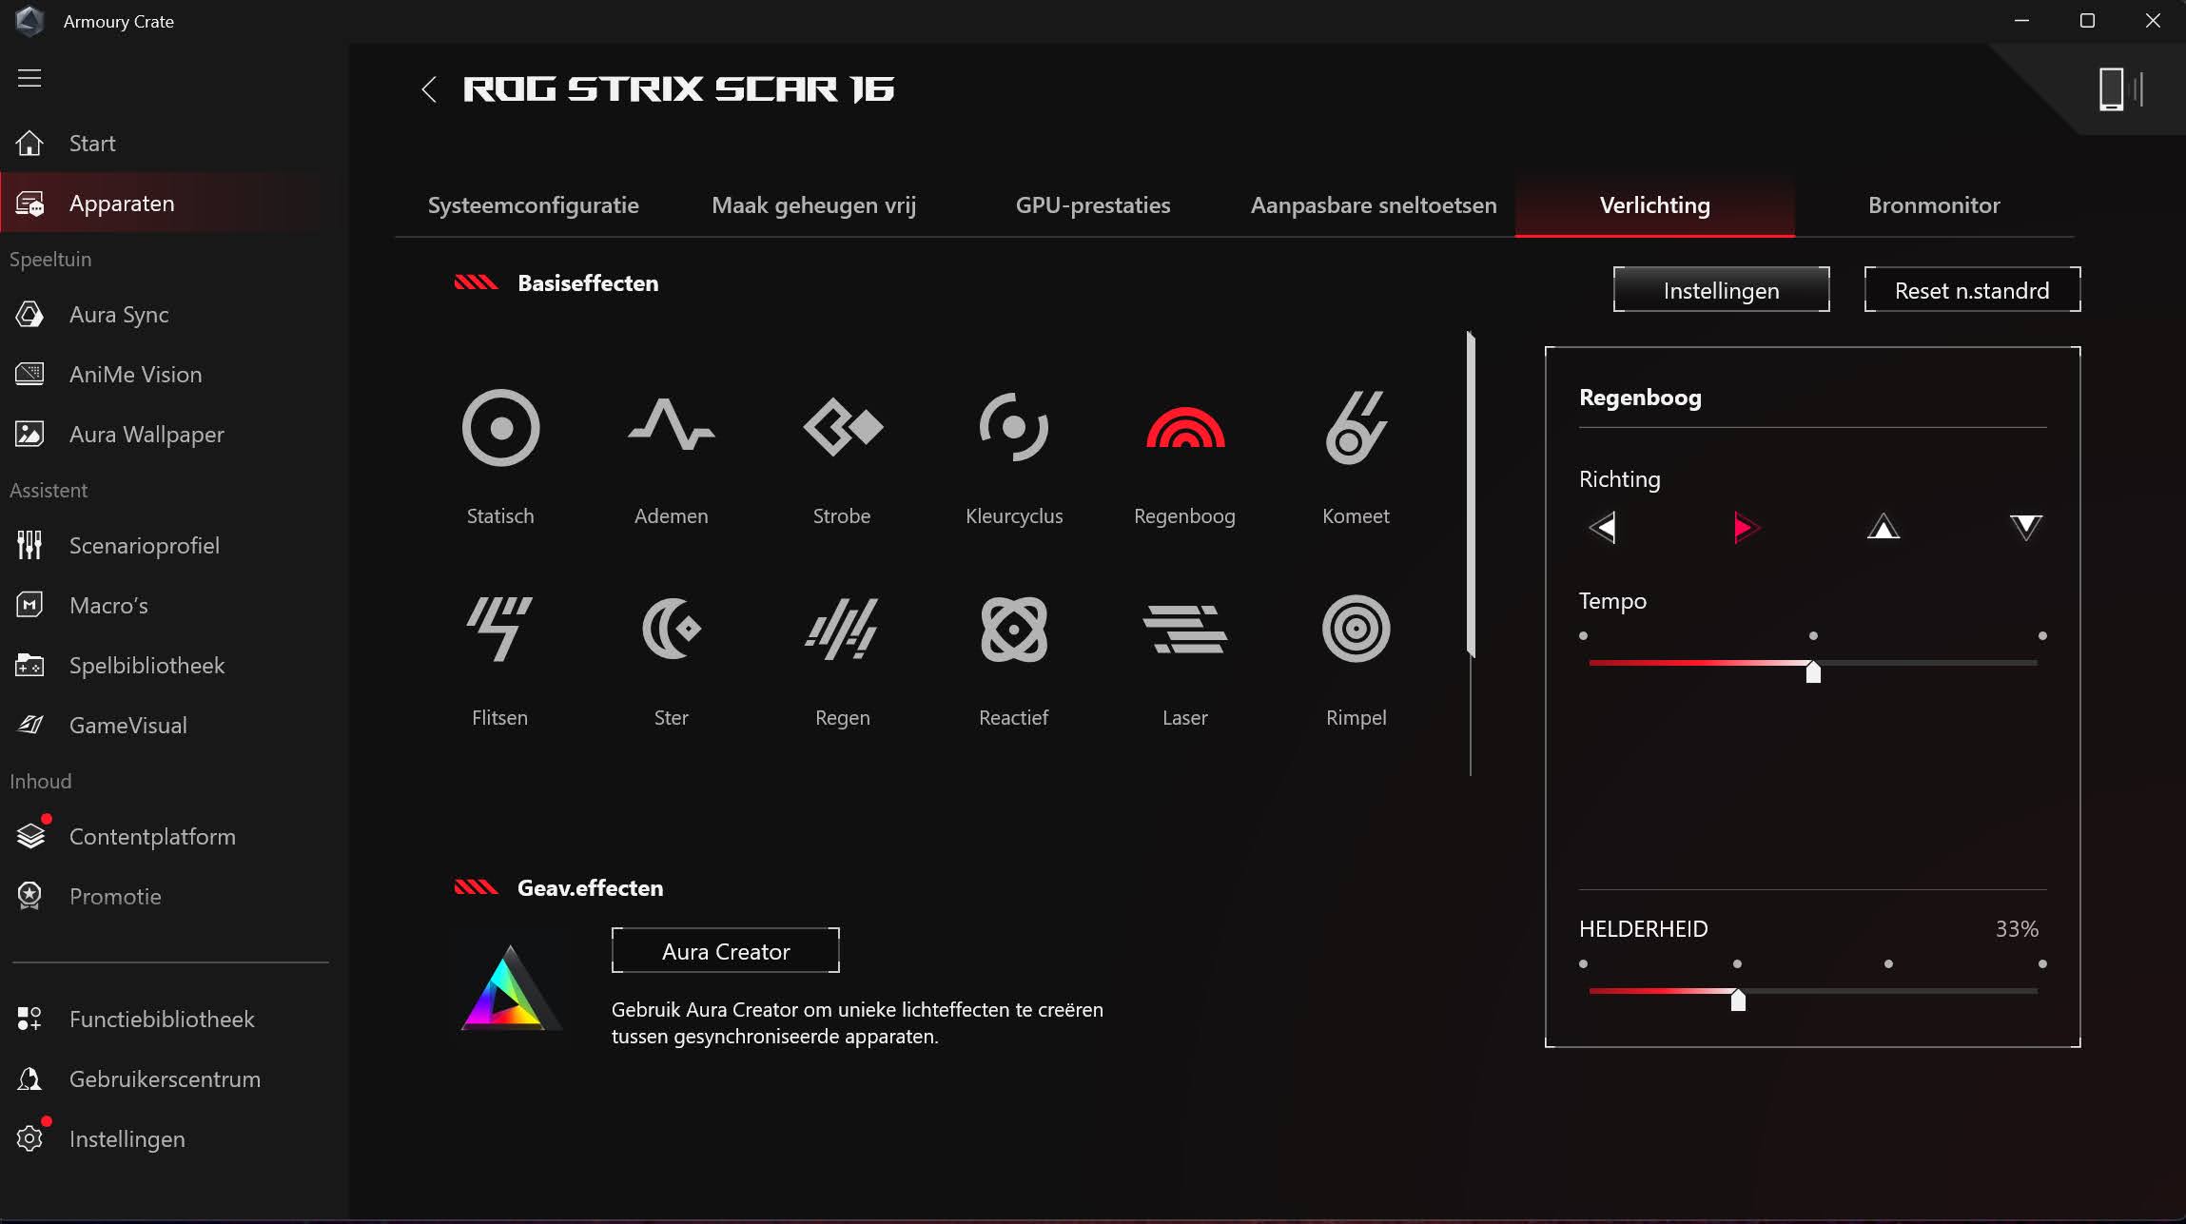Switch to Verlichting tab

pos(1655,205)
